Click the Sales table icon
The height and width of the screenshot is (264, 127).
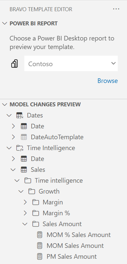click(x=24, y=170)
